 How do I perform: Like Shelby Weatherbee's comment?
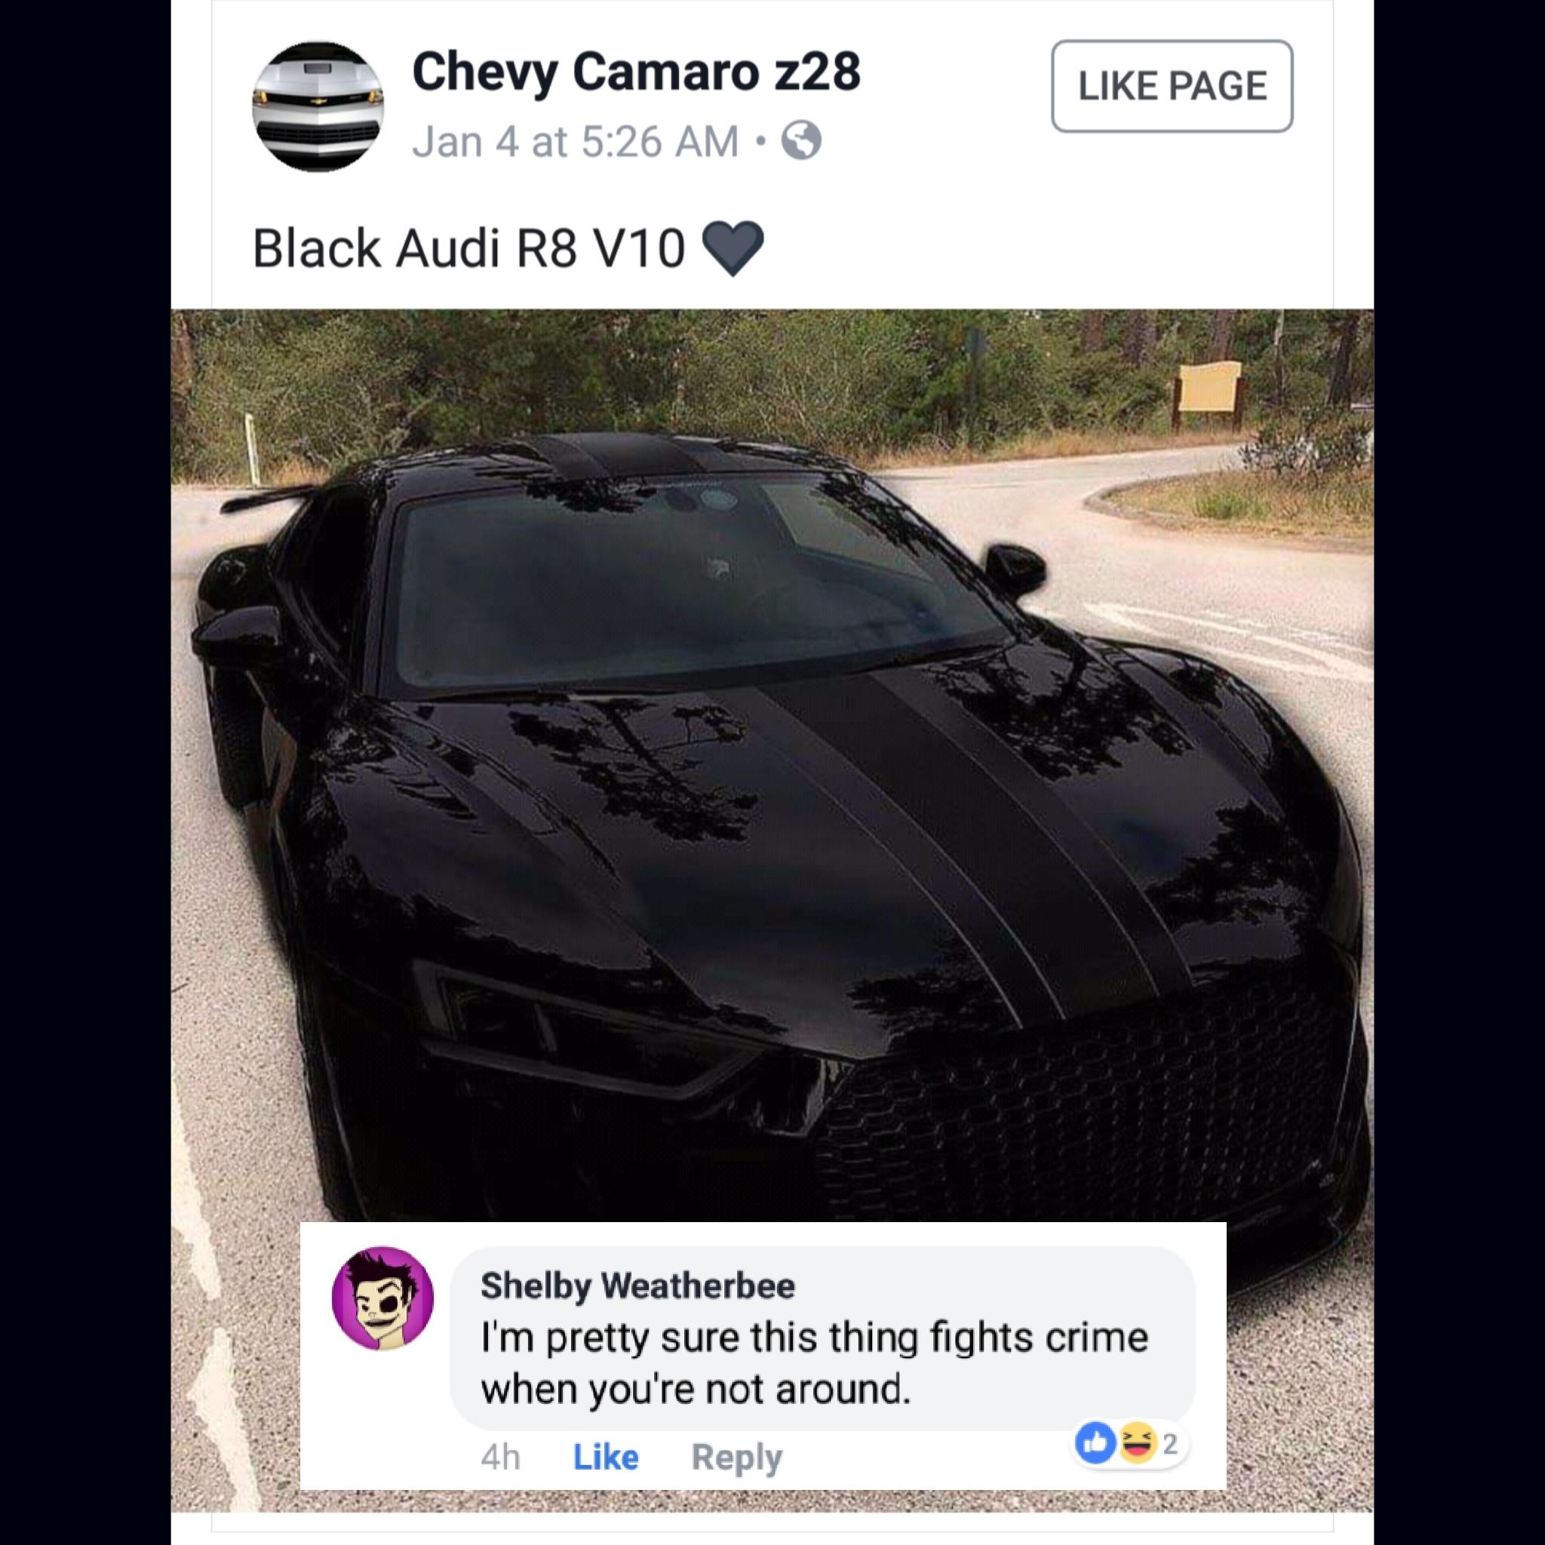tap(607, 1457)
